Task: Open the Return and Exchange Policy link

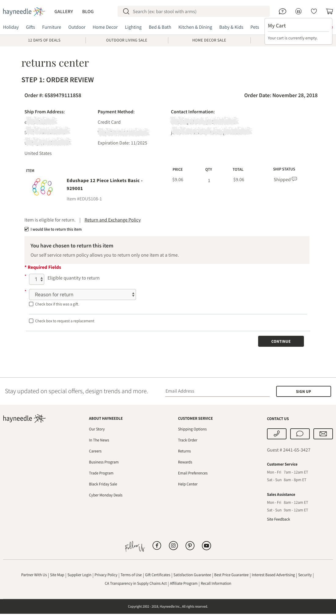Action: click(112, 220)
